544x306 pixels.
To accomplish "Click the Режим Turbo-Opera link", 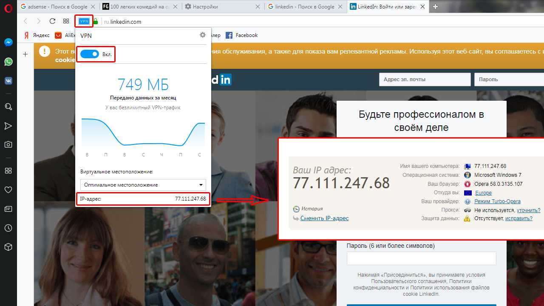I will [x=497, y=201].
